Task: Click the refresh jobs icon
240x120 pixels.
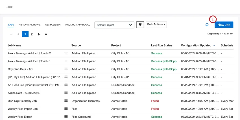Action: [207, 25]
